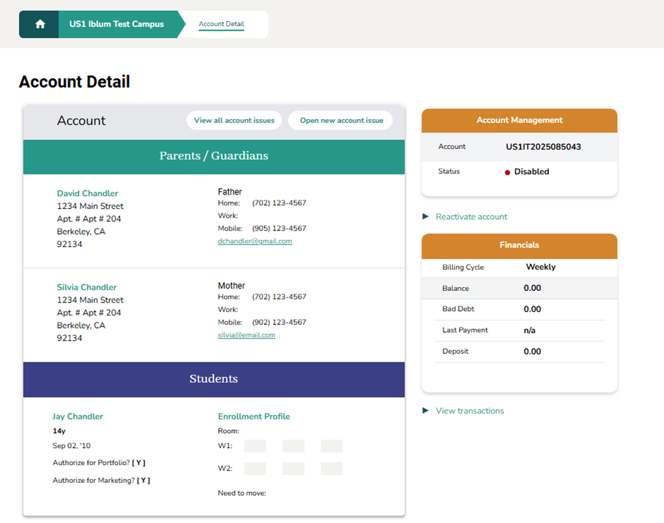Screen dimensions: 664x523
Task: Select the third W1 enrollment box
Action: tap(331, 446)
